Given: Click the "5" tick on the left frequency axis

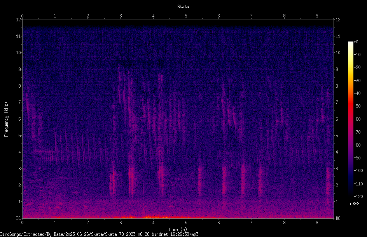Looking at the screenshot, I should click(19, 135).
